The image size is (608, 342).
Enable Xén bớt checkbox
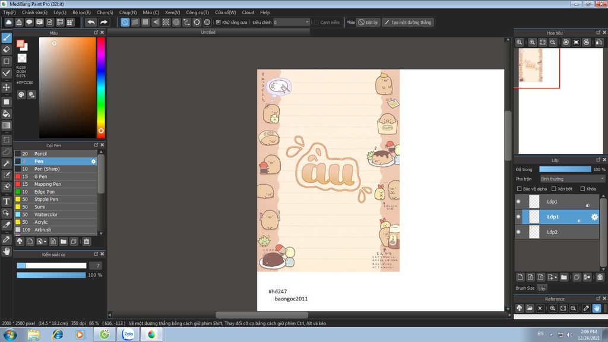click(554, 189)
